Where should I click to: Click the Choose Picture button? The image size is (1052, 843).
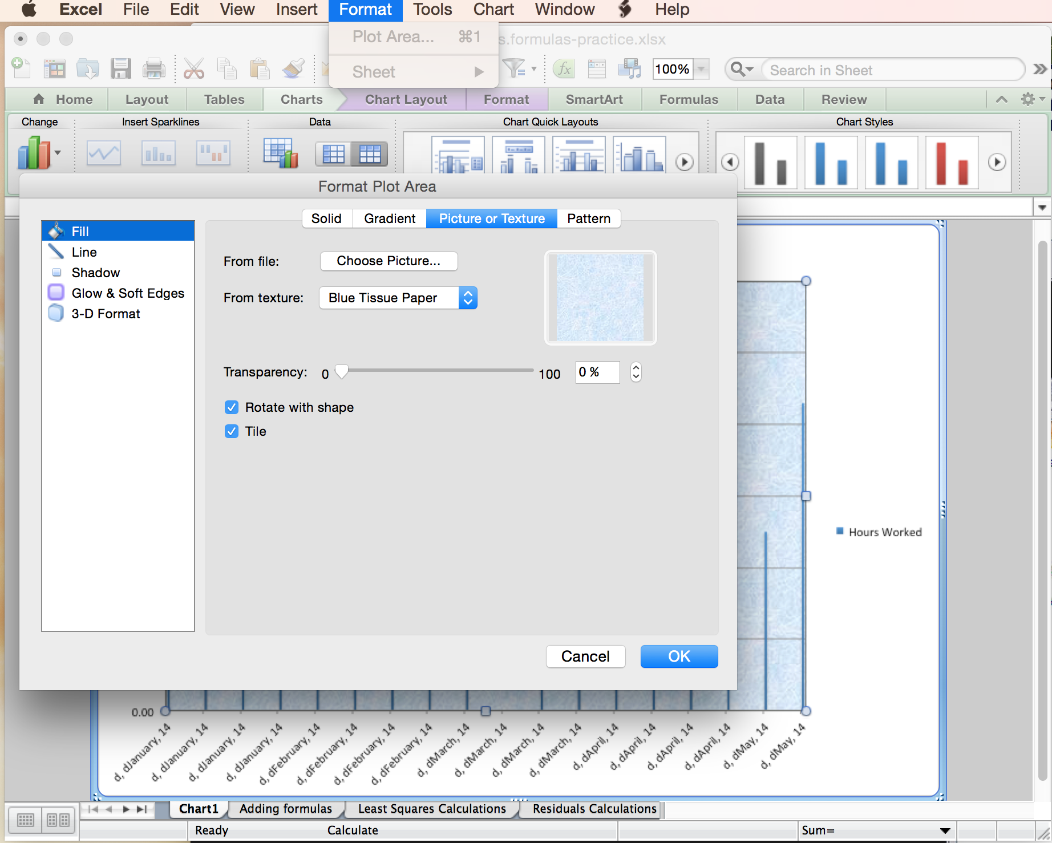[x=389, y=261]
